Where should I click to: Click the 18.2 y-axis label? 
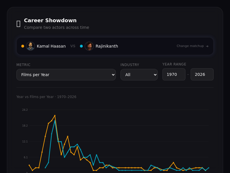pos(25,126)
